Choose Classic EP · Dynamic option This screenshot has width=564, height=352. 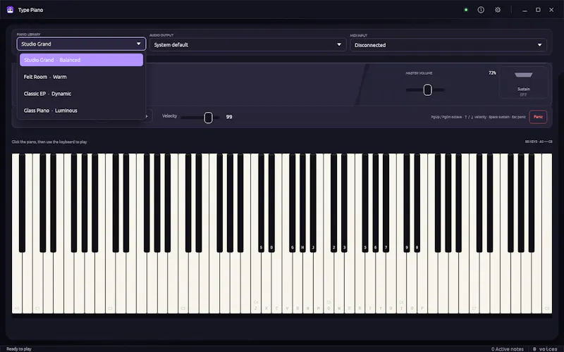(x=81, y=94)
